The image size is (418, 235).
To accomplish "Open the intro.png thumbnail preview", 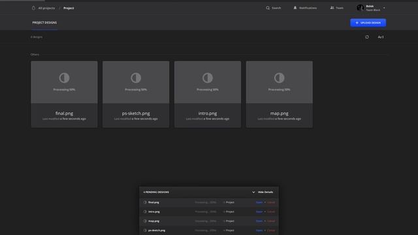I will [x=208, y=82].
